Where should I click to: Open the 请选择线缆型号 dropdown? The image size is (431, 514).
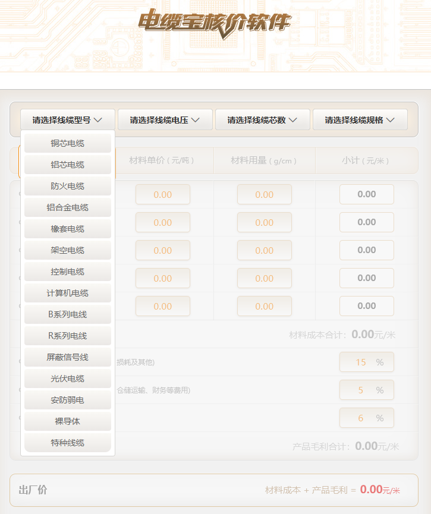[x=67, y=120]
